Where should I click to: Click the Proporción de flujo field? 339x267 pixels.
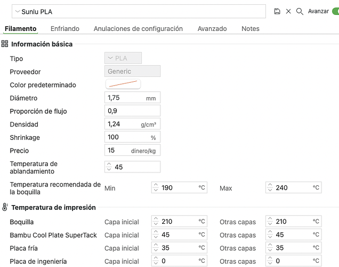[132, 111]
